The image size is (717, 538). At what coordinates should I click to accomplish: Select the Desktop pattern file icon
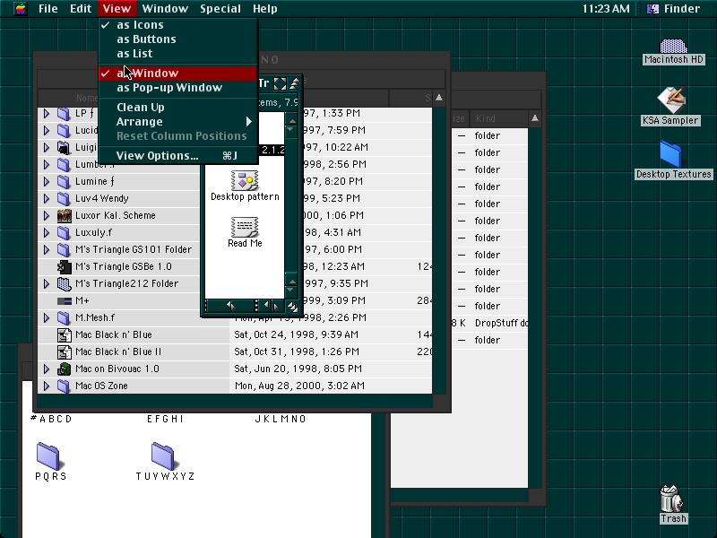point(245,180)
